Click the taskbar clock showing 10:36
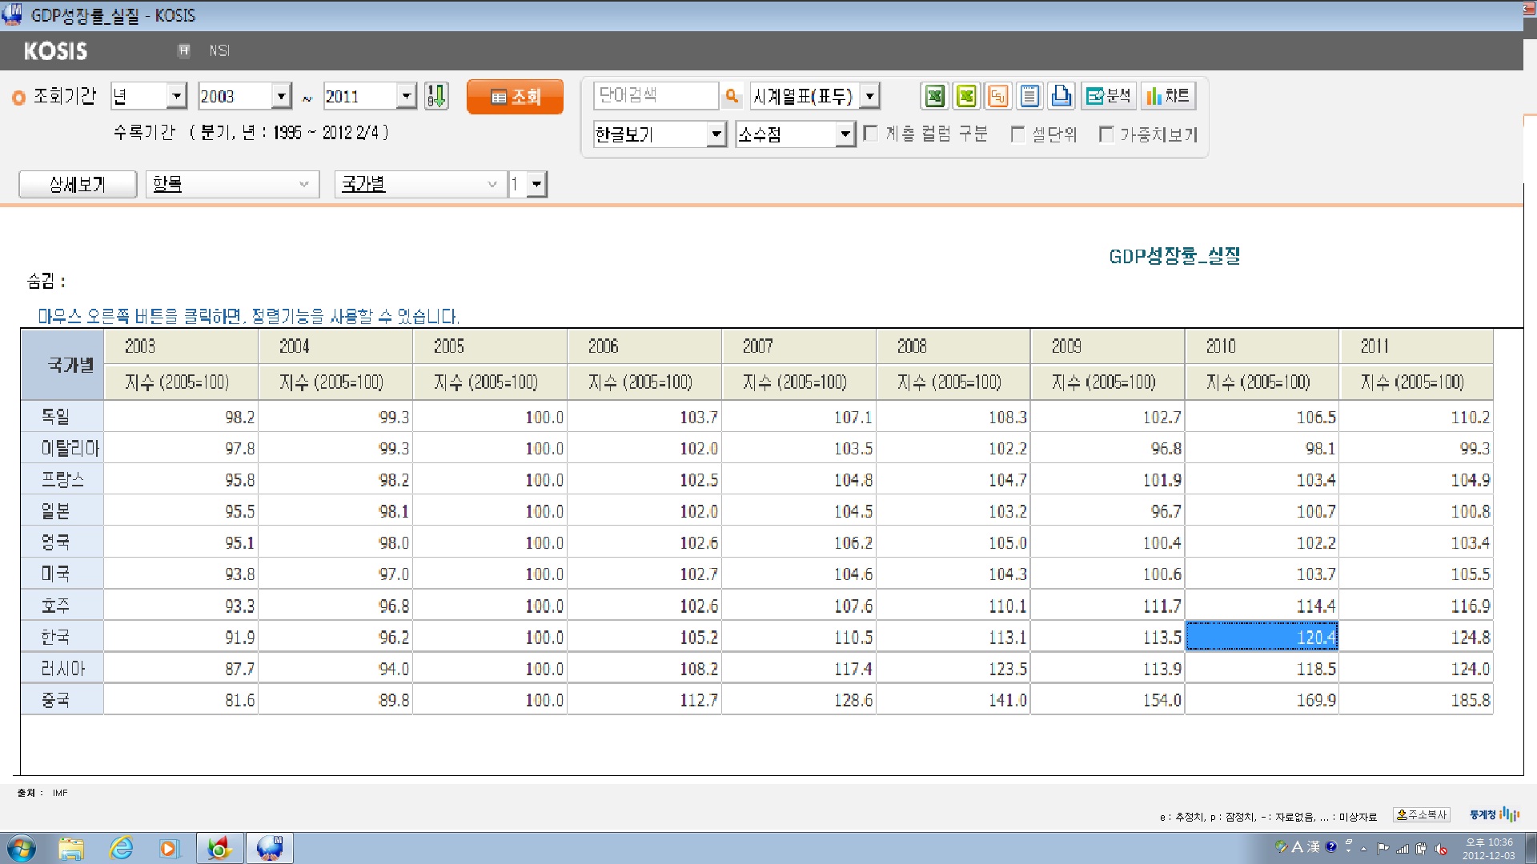This screenshot has height=864, width=1537. (1489, 849)
